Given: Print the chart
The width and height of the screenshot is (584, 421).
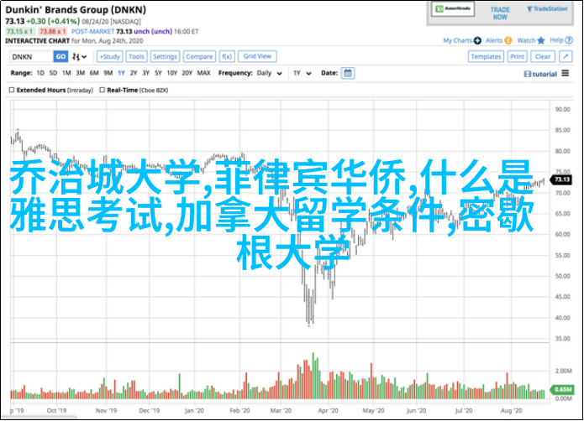Looking at the screenshot, I should coord(517,57).
